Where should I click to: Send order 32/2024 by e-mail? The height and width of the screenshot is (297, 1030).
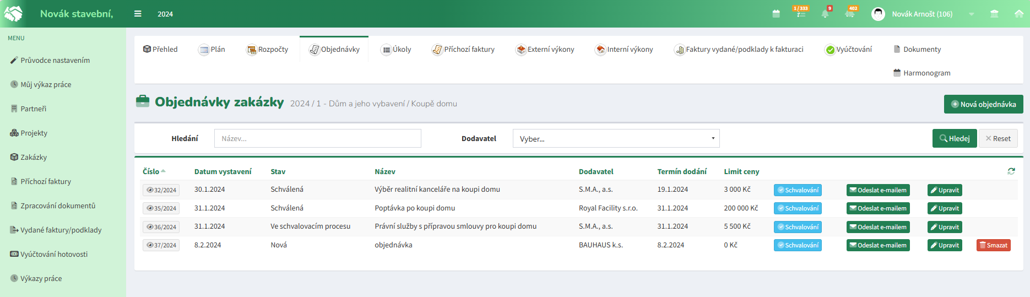pos(878,190)
